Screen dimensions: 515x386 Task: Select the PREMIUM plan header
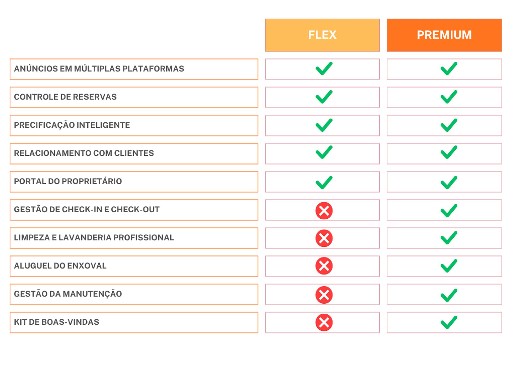click(444, 35)
